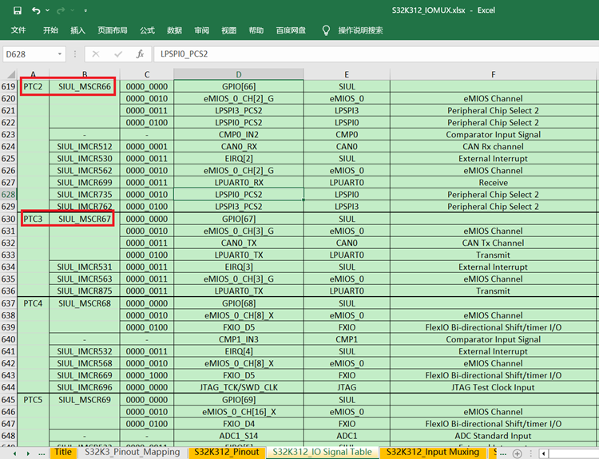Click the formula bar containing LPSPI0_PCS2
The width and height of the screenshot is (599, 459).
pos(376,54)
